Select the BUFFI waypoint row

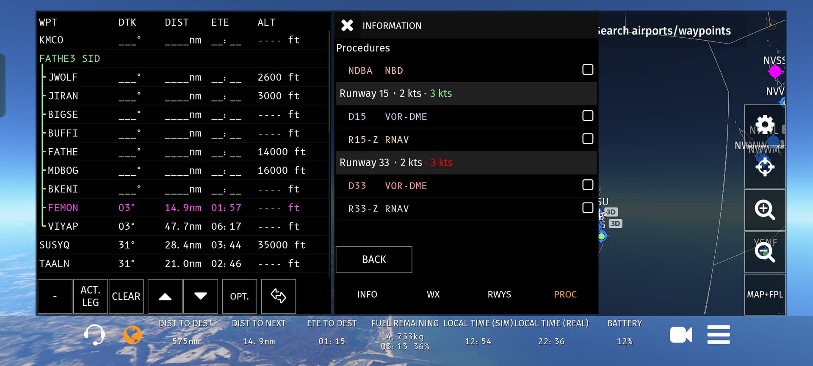pyautogui.click(x=183, y=133)
